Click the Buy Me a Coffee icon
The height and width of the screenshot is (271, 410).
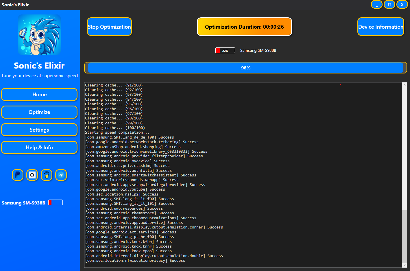pyautogui.click(x=47, y=175)
